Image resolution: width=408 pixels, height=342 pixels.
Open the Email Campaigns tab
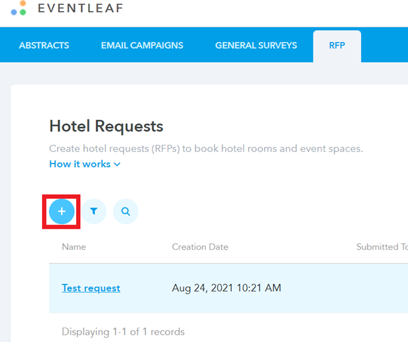tap(142, 45)
